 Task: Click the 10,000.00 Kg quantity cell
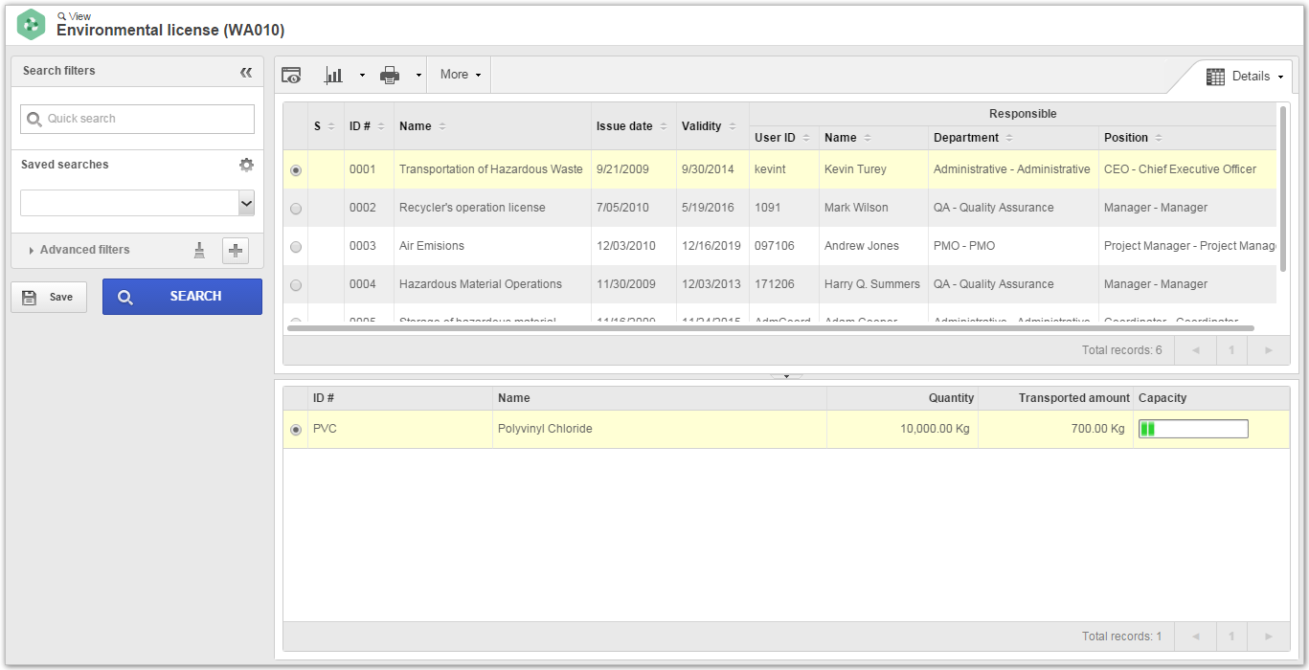pos(902,429)
